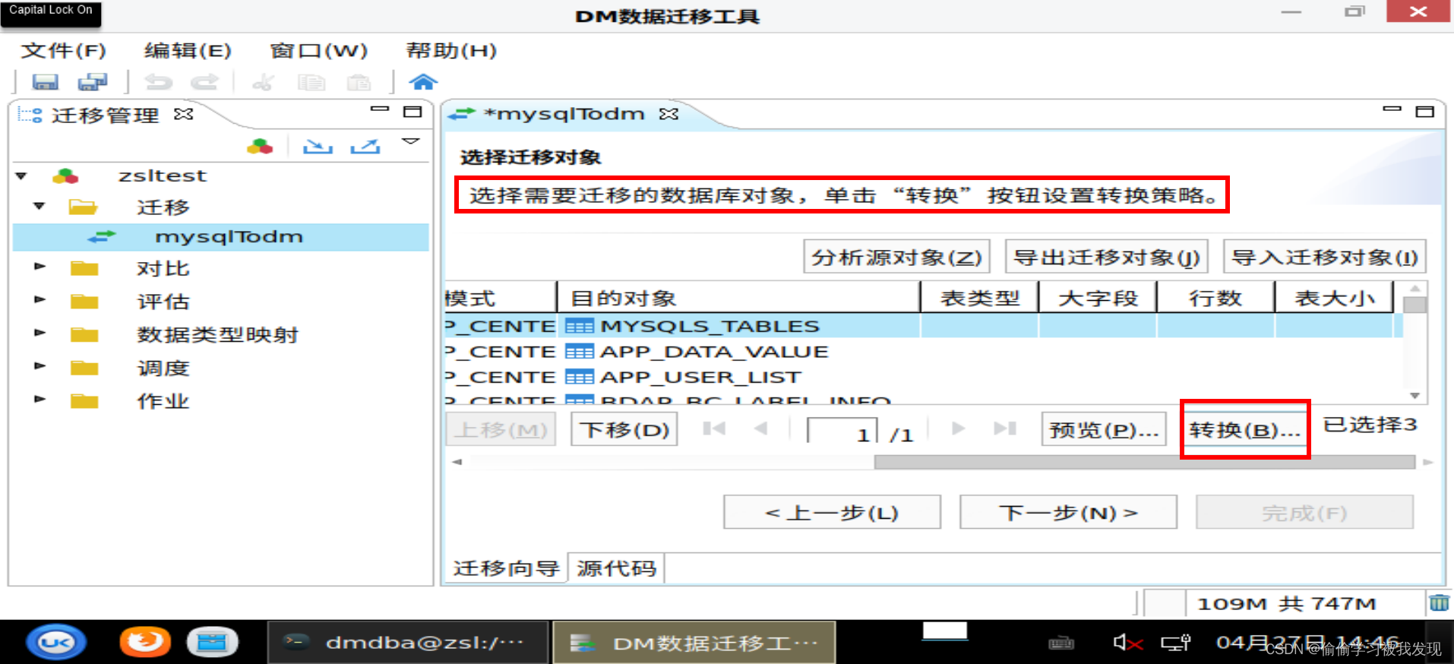Open the UK start menu icon
This screenshot has width=1454, height=664.
pyautogui.click(x=56, y=643)
